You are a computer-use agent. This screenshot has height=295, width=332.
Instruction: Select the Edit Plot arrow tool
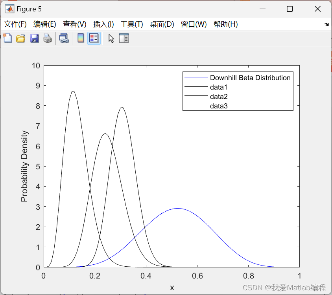pyautogui.click(x=111, y=38)
